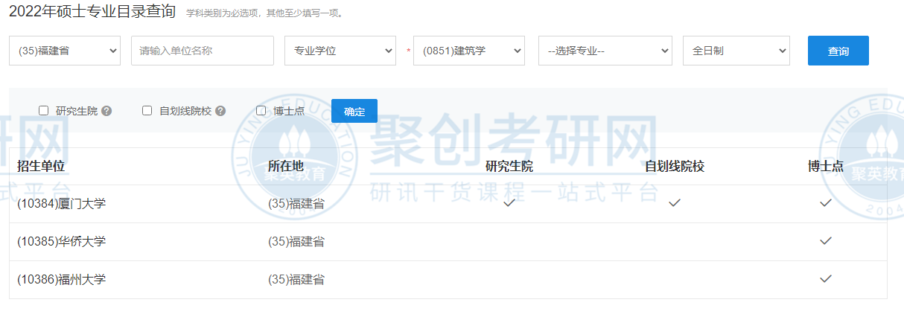Click 福建省 location in 厦门大学 row
The width and height of the screenshot is (904, 314).
click(x=296, y=203)
